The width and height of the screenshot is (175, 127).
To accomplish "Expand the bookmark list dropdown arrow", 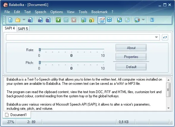I will click(x=143, y=20).
